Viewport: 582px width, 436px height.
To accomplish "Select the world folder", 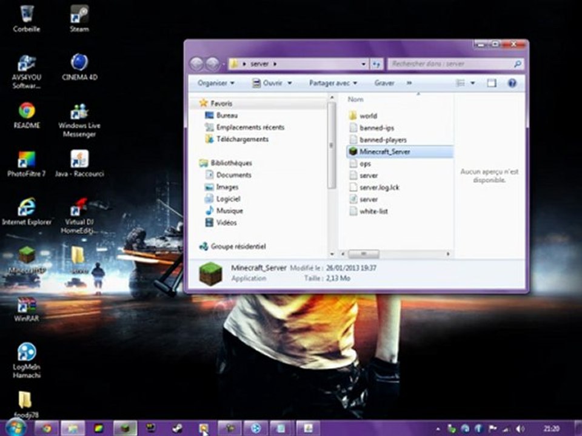I will point(363,116).
